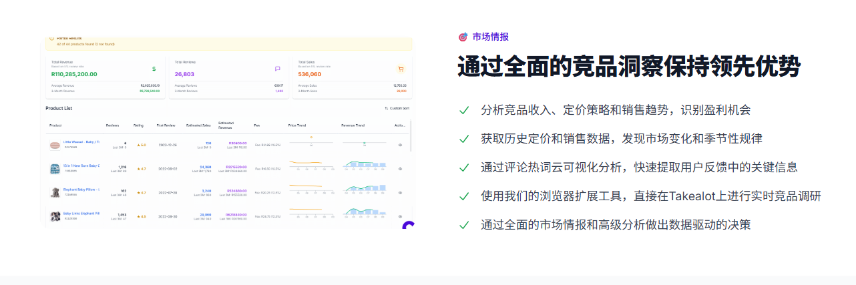The height and width of the screenshot is (285, 856).
Task: Open the 13 in 1 New Born Baby thumbnail
Action: click(55, 169)
